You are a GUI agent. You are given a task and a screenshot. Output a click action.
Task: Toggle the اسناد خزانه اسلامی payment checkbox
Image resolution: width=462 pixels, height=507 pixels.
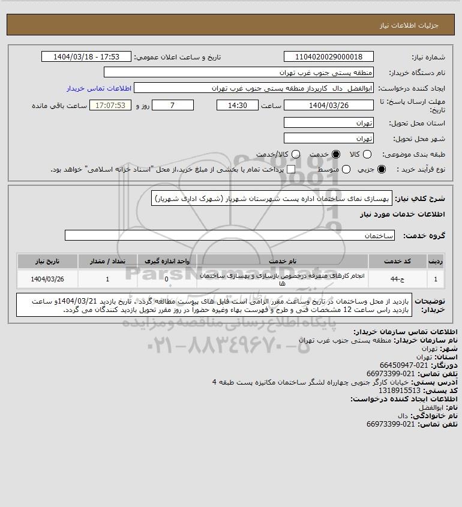pos(291,169)
